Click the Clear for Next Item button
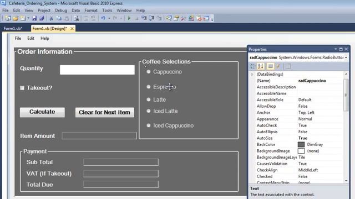 [105, 112]
